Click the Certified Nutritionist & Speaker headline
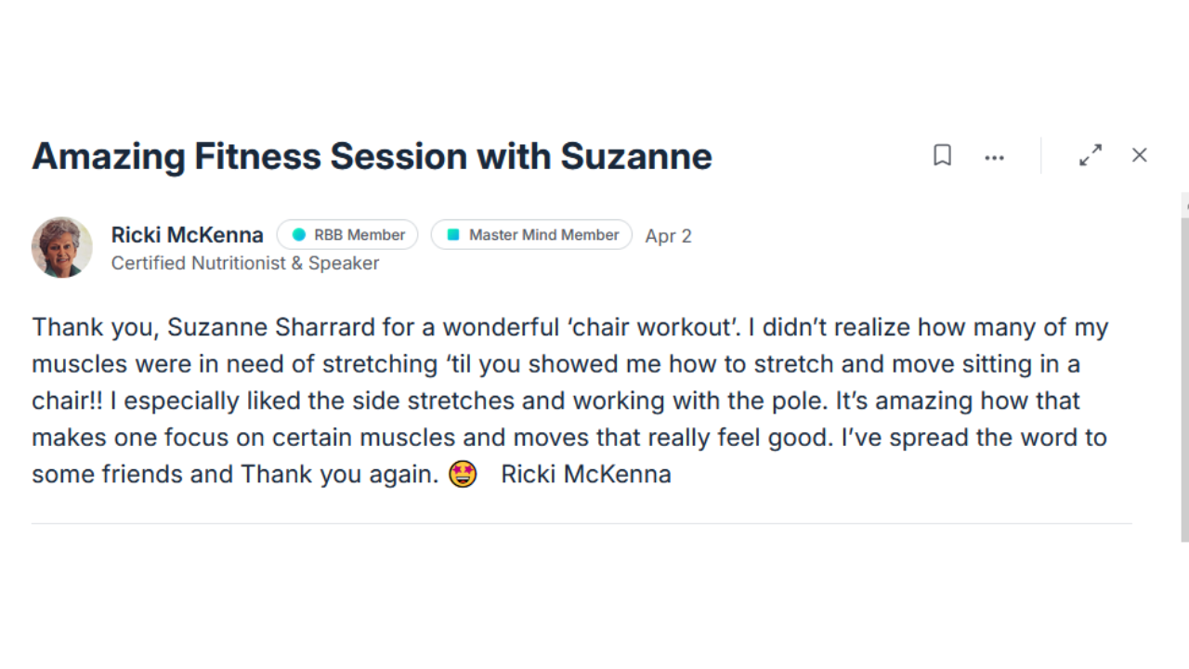 coord(245,263)
